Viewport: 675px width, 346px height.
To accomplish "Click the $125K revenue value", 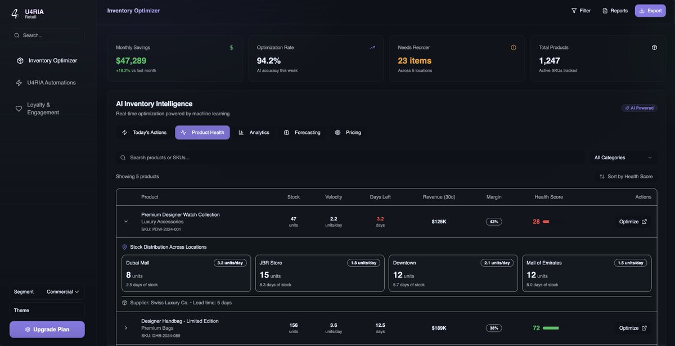I will tap(439, 222).
